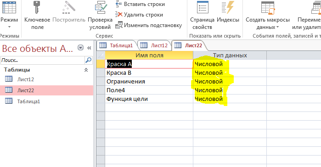The height and width of the screenshot is (167, 321).
Task: Expand the Режим dropdown arrow
Action: coord(9,27)
